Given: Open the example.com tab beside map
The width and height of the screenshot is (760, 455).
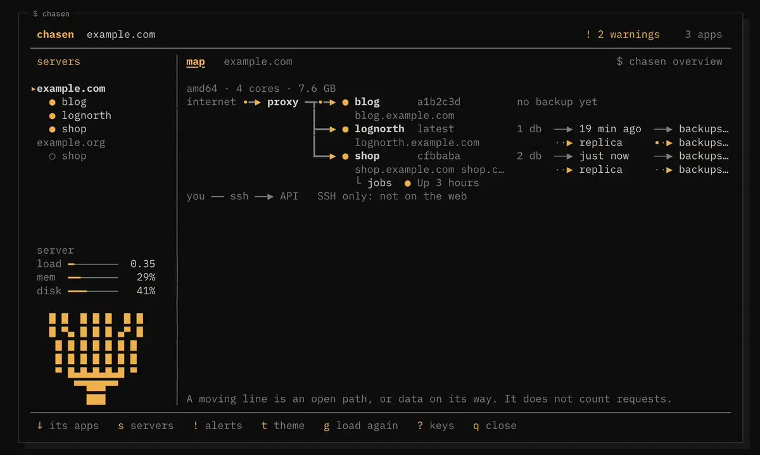Looking at the screenshot, I should tap(258, 61).
